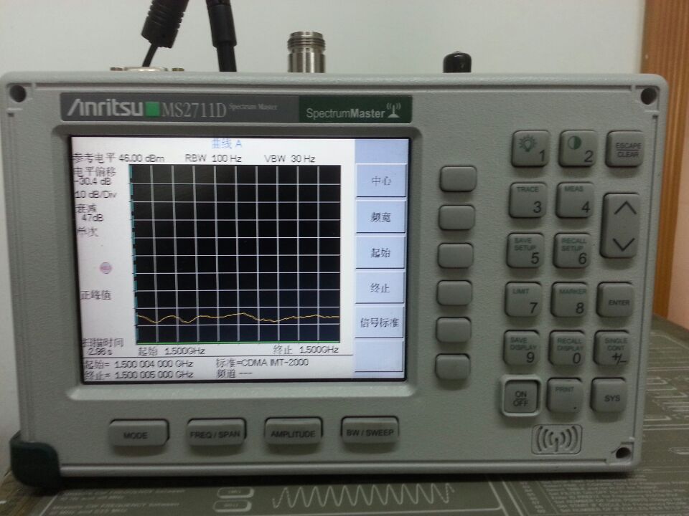Viewport: 689px width, 516px height.
Task: Click the ENTER key
Action: pyautogui.click(x=616, y=301)
